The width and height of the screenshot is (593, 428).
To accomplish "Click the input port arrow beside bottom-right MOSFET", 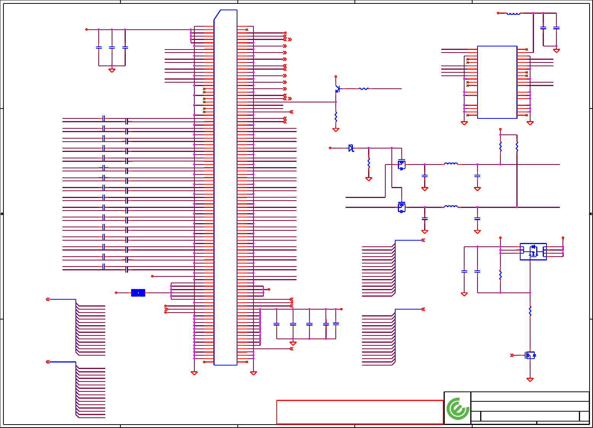I will point(512,355).
